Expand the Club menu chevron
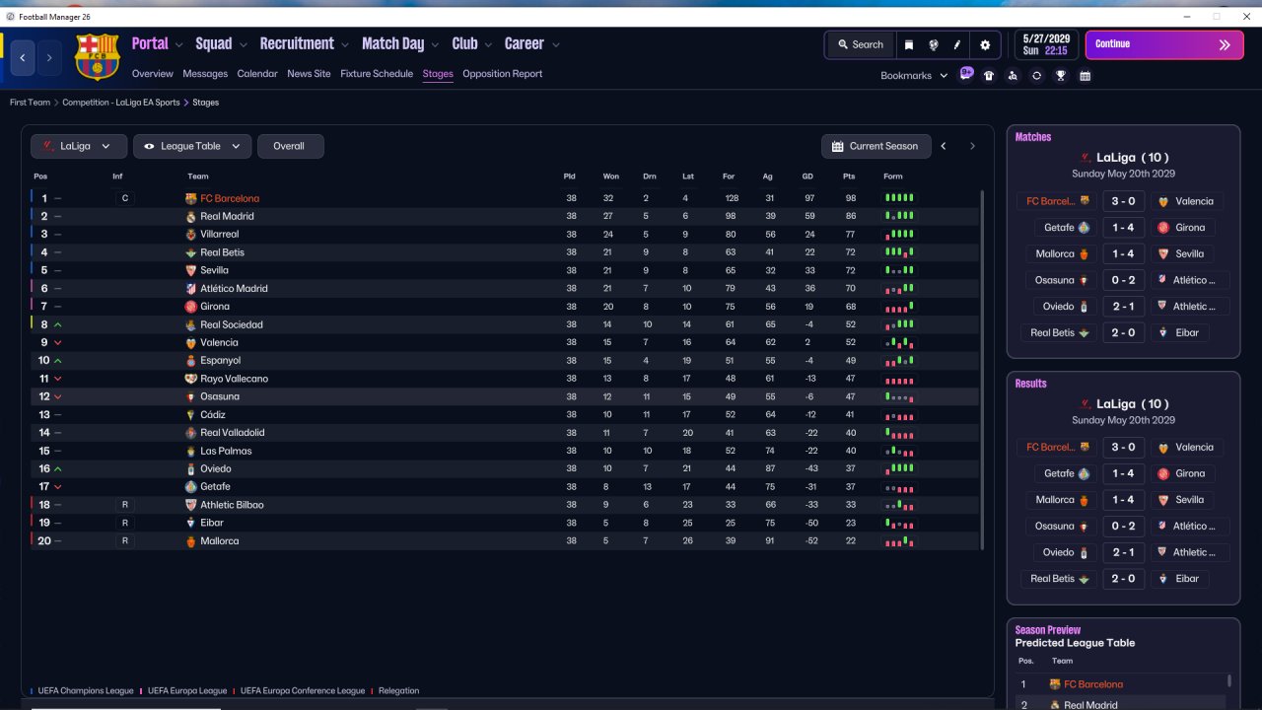Screen dimensions: 1262x710 coord(487,44)
